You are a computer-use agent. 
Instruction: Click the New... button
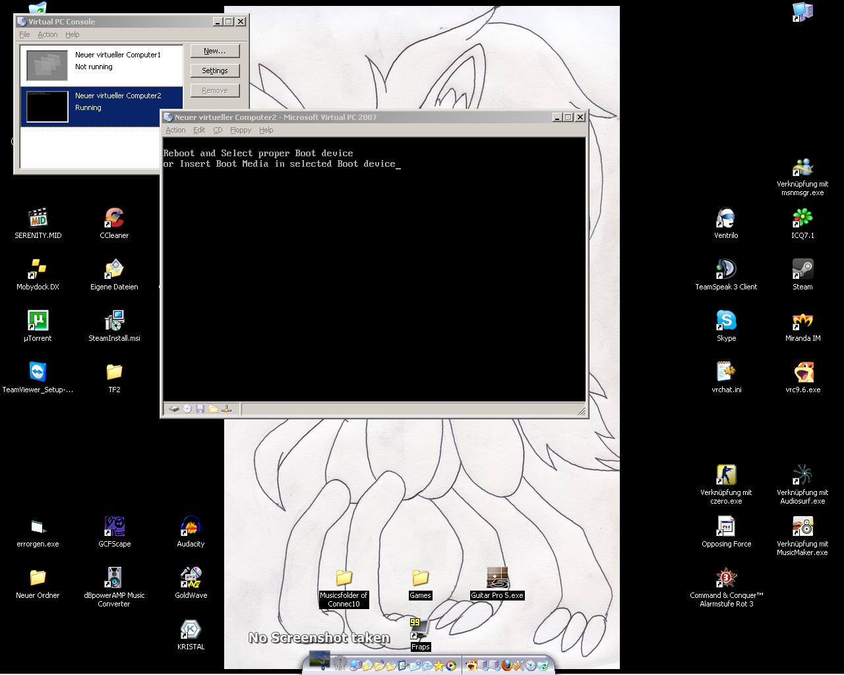coord(214,51)
